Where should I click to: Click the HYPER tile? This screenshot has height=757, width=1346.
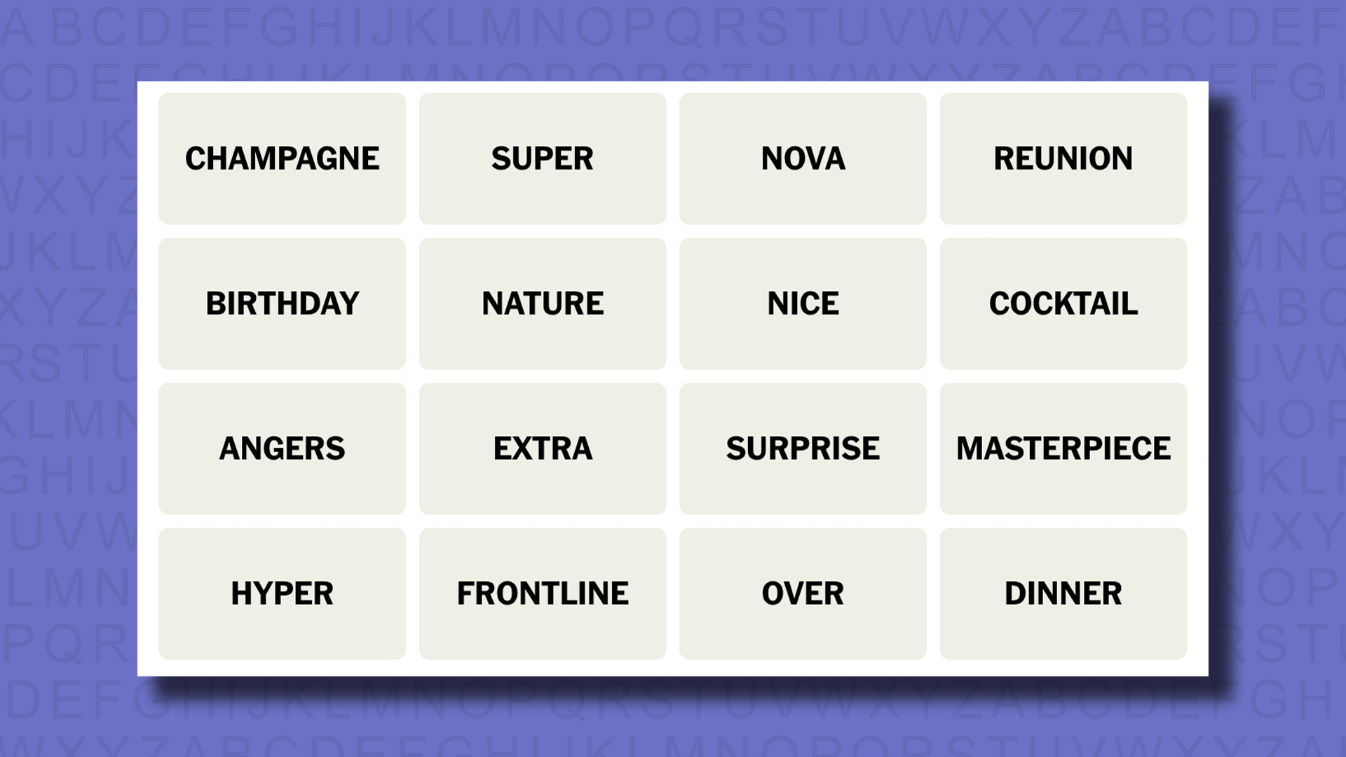coord(282,592)
